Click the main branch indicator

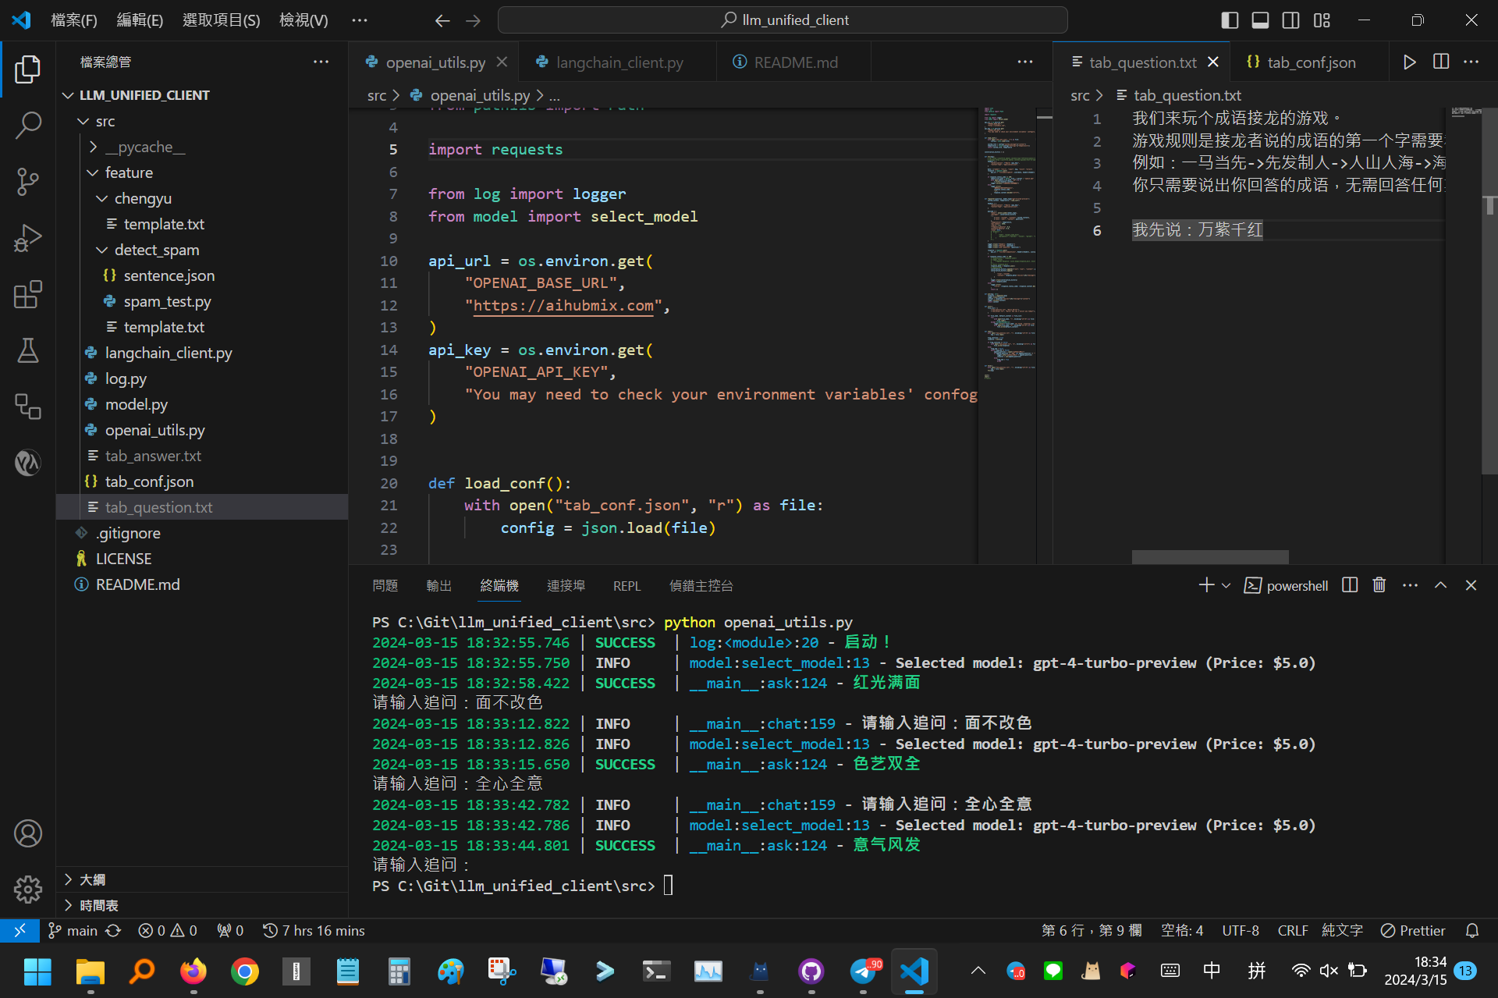[73, 930]
